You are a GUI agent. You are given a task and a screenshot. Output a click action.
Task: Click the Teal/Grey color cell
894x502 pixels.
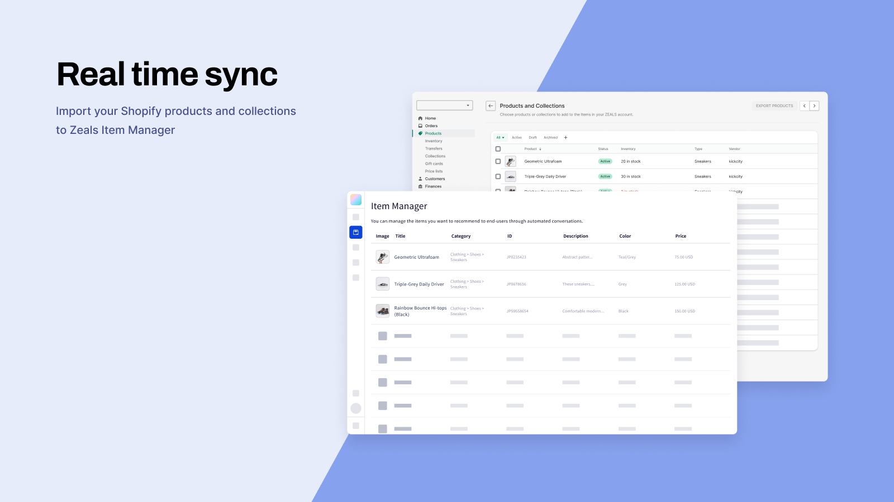coord(627,257)
